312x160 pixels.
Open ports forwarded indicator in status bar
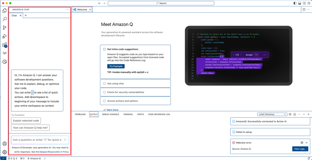(22, 158)
